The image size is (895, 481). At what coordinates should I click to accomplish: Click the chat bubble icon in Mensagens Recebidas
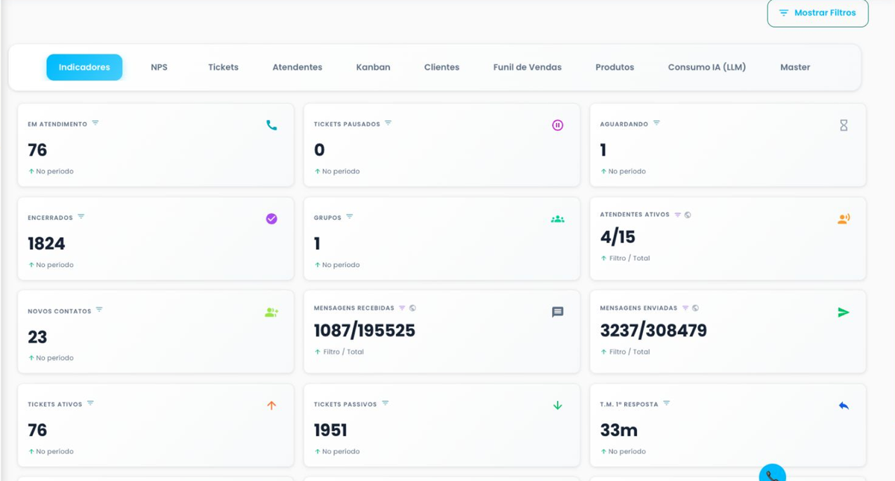(557, 312)
